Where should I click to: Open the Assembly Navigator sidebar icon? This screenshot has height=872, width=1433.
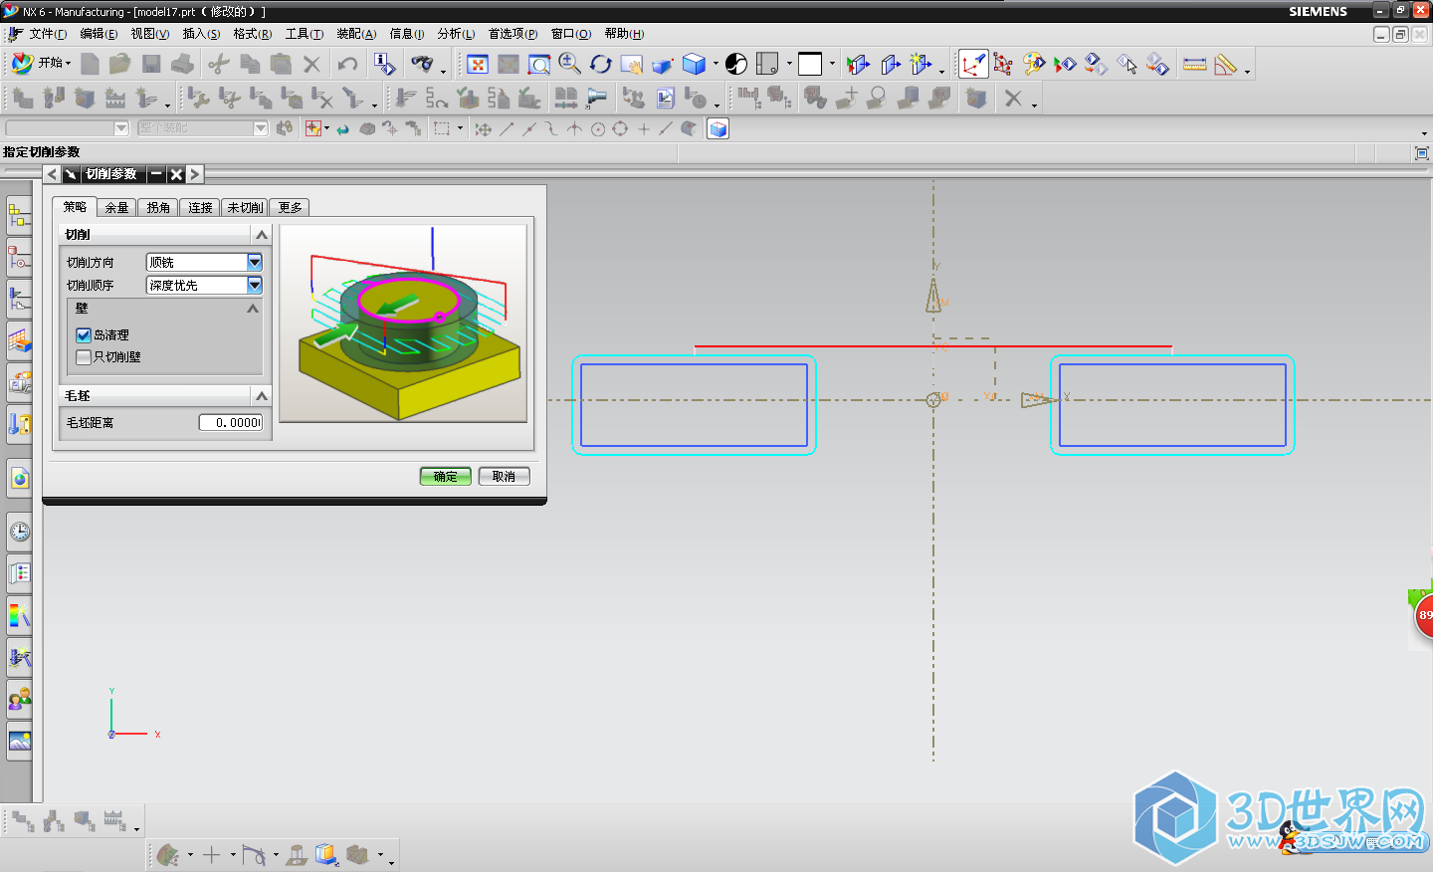click(x=19, y=214)
